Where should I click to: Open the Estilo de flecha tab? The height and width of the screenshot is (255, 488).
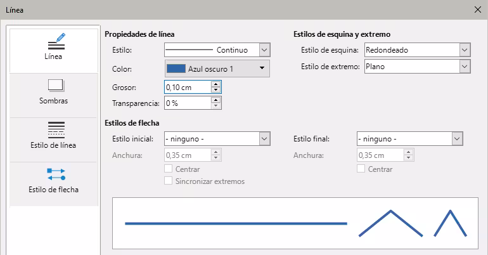53,184
